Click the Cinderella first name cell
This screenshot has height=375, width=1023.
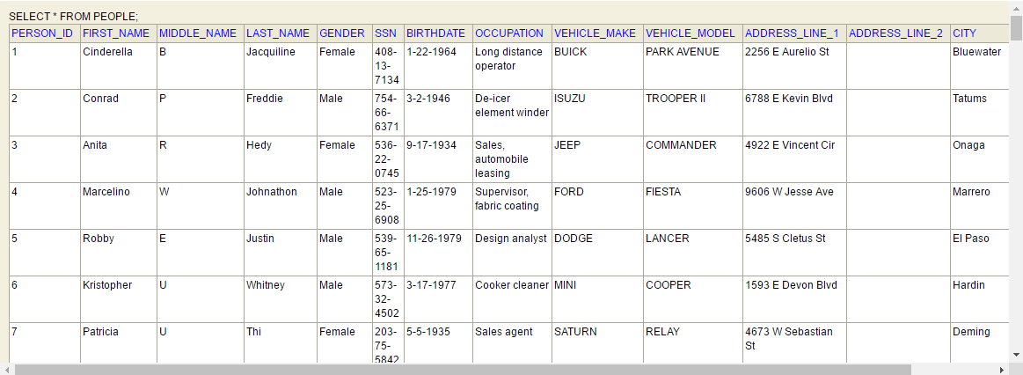point(107,52)
